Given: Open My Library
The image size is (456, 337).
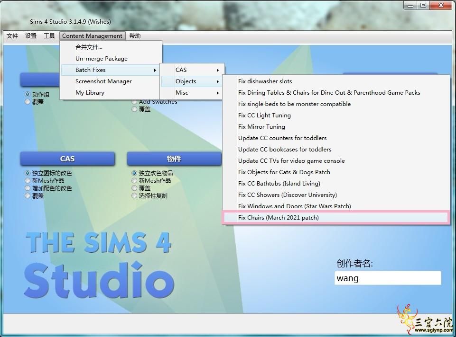Looking at the screenshot, I should pos(111,92).
